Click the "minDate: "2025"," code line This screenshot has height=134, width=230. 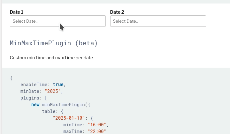point(42,91)
